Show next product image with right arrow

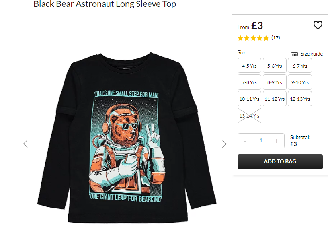[224, 144]
